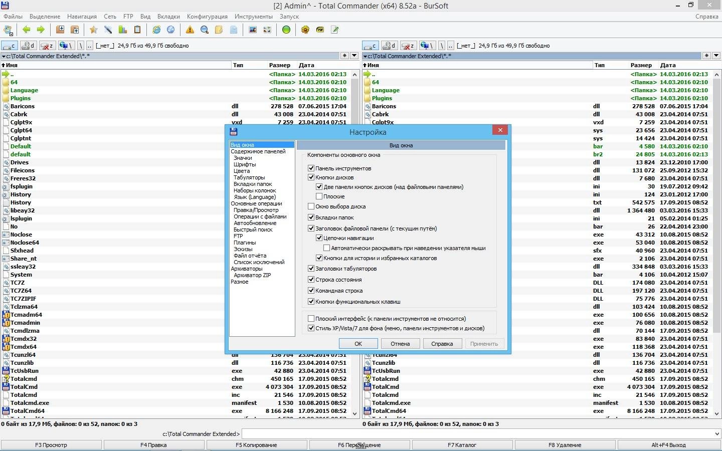Click the green Forward arrow in toolbar
Screen dimensions: 722x451
pyautogui.click(x=41, y=30)
